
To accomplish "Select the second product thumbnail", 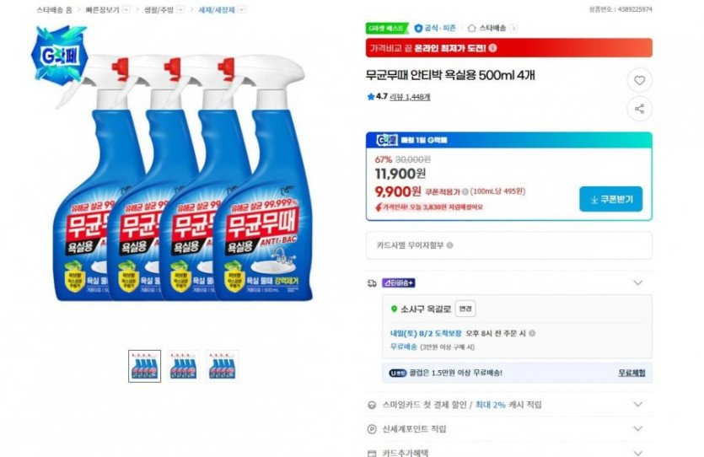I will pyautogui.click(x=183, y=366).
